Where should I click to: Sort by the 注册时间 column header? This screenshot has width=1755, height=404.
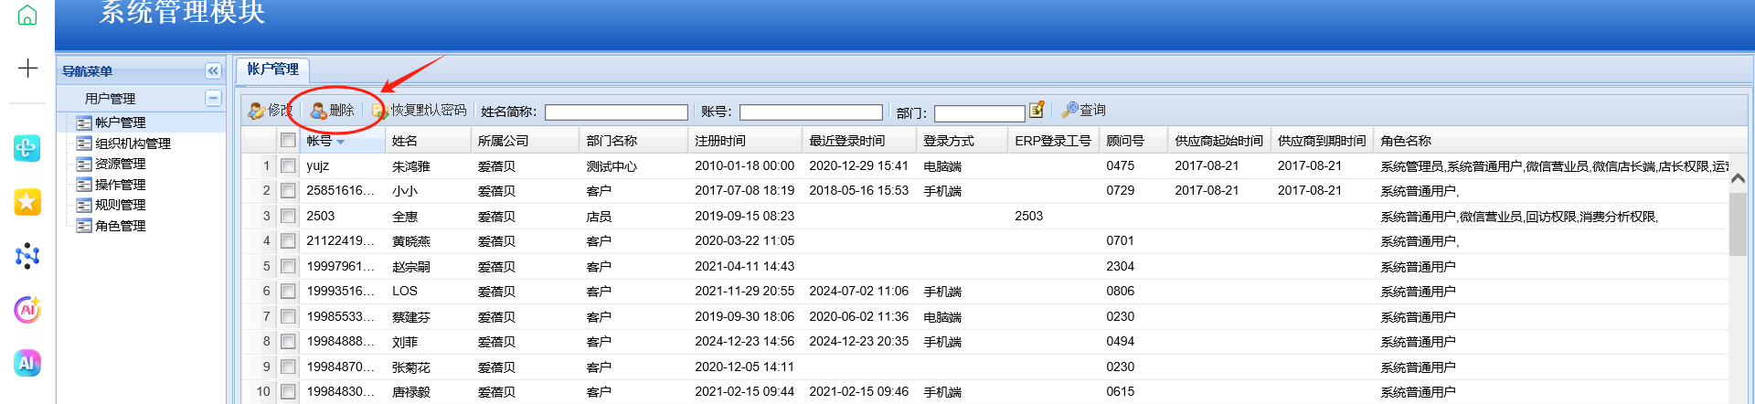pos(745,141)
